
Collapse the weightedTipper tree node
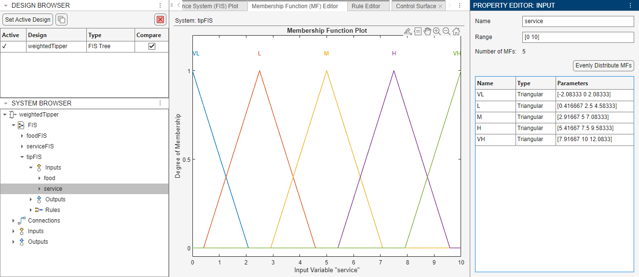tap(5, 115)
